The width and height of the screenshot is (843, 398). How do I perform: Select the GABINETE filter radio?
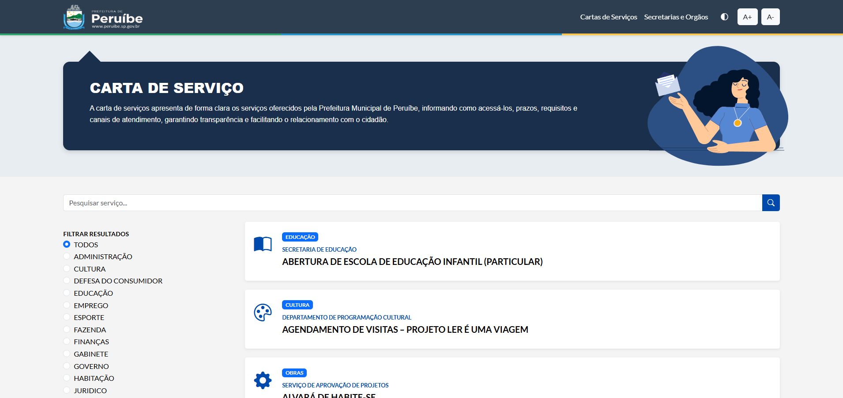67,353
